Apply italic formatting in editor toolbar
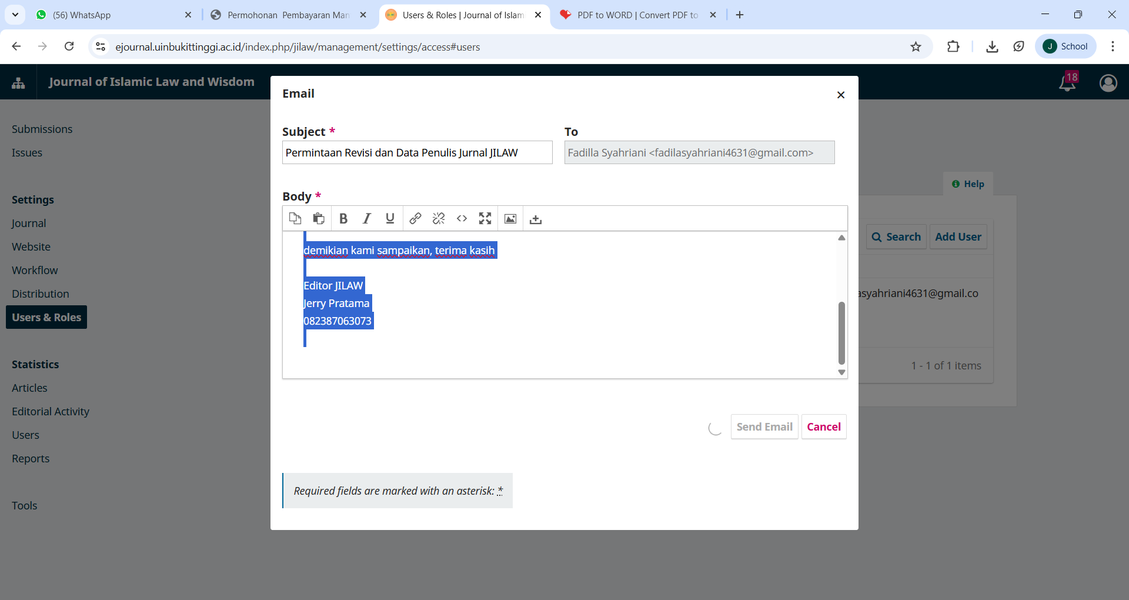The height and width of the screenshot is (600, 1129). pyautogui.click(x=367, y=219)
